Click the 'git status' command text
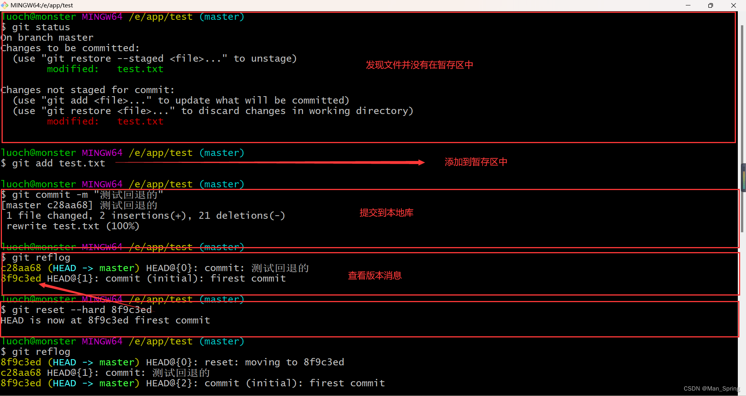Viewport: 746px width, 396px height. click(x=41, y=27)
